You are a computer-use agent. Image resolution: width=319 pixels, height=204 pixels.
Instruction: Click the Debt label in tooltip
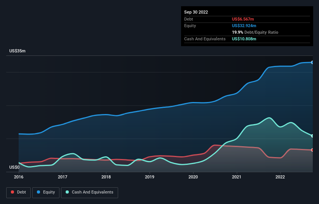(x=188, y=19)
